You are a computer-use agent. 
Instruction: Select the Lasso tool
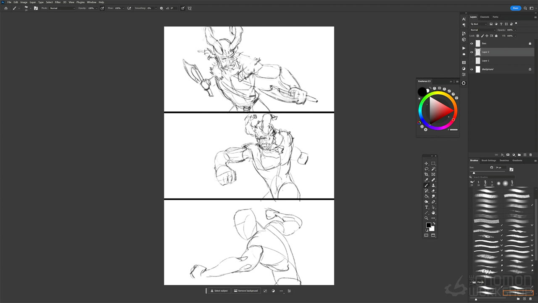tap(426, 169)
